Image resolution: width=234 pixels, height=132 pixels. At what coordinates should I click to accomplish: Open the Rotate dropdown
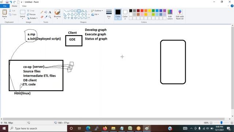[x=32, y=18]
